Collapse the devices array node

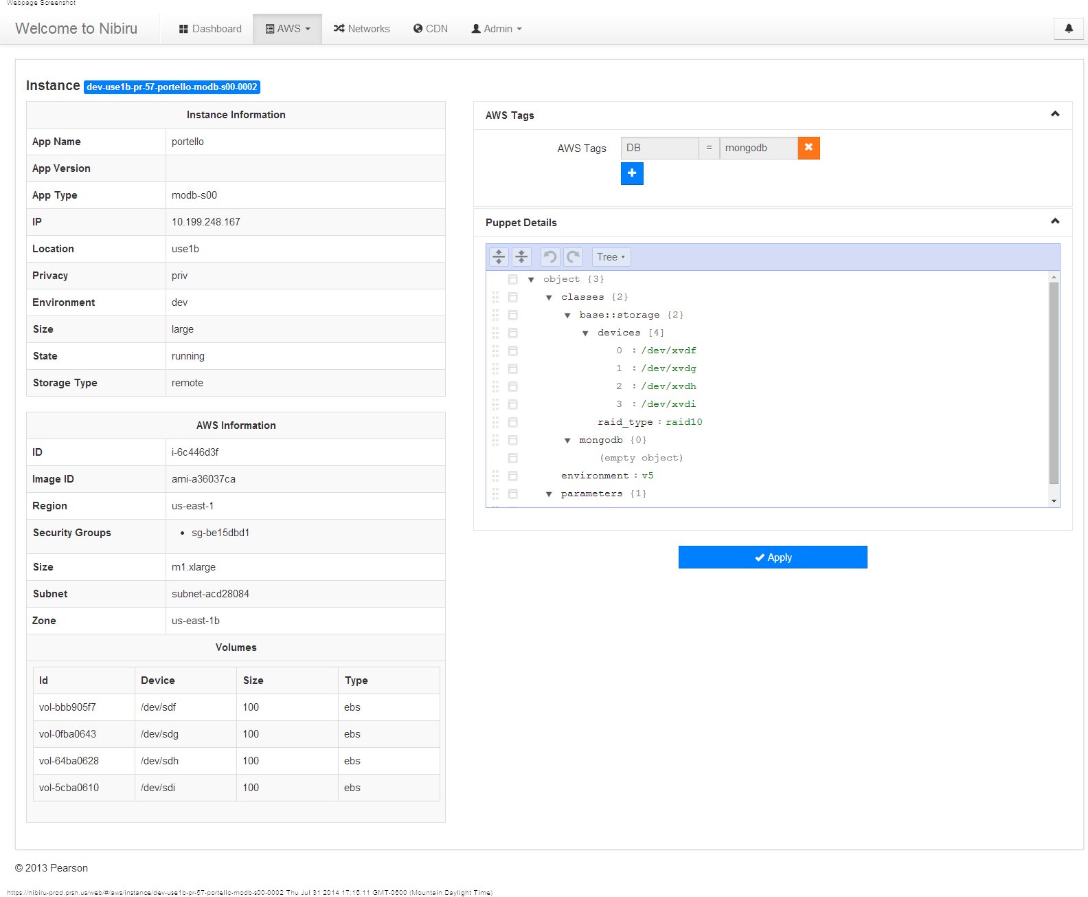tap(585, 333)
